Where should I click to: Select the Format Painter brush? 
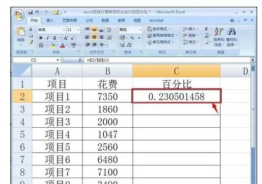tap(31, 42)
